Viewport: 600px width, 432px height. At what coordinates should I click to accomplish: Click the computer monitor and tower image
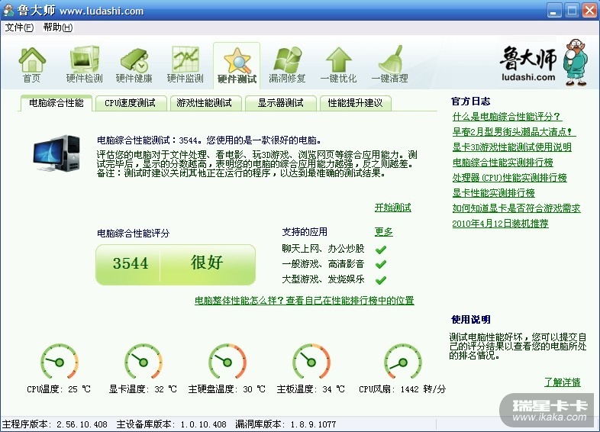pyautogui.click(x=57, y=153)
